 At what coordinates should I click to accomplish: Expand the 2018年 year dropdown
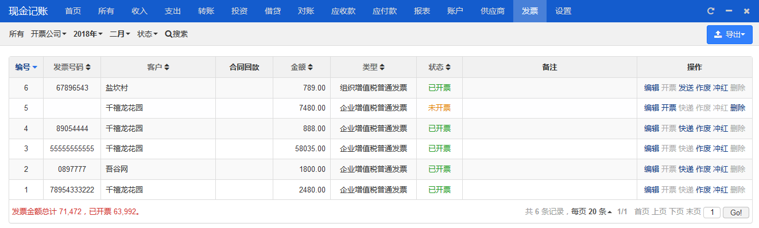(x=88, y=34)
